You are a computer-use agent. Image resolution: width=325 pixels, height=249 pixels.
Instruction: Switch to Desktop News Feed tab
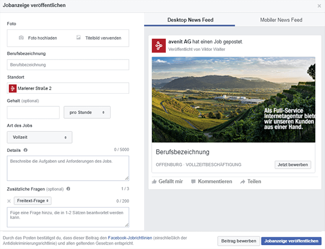point(190,20)
